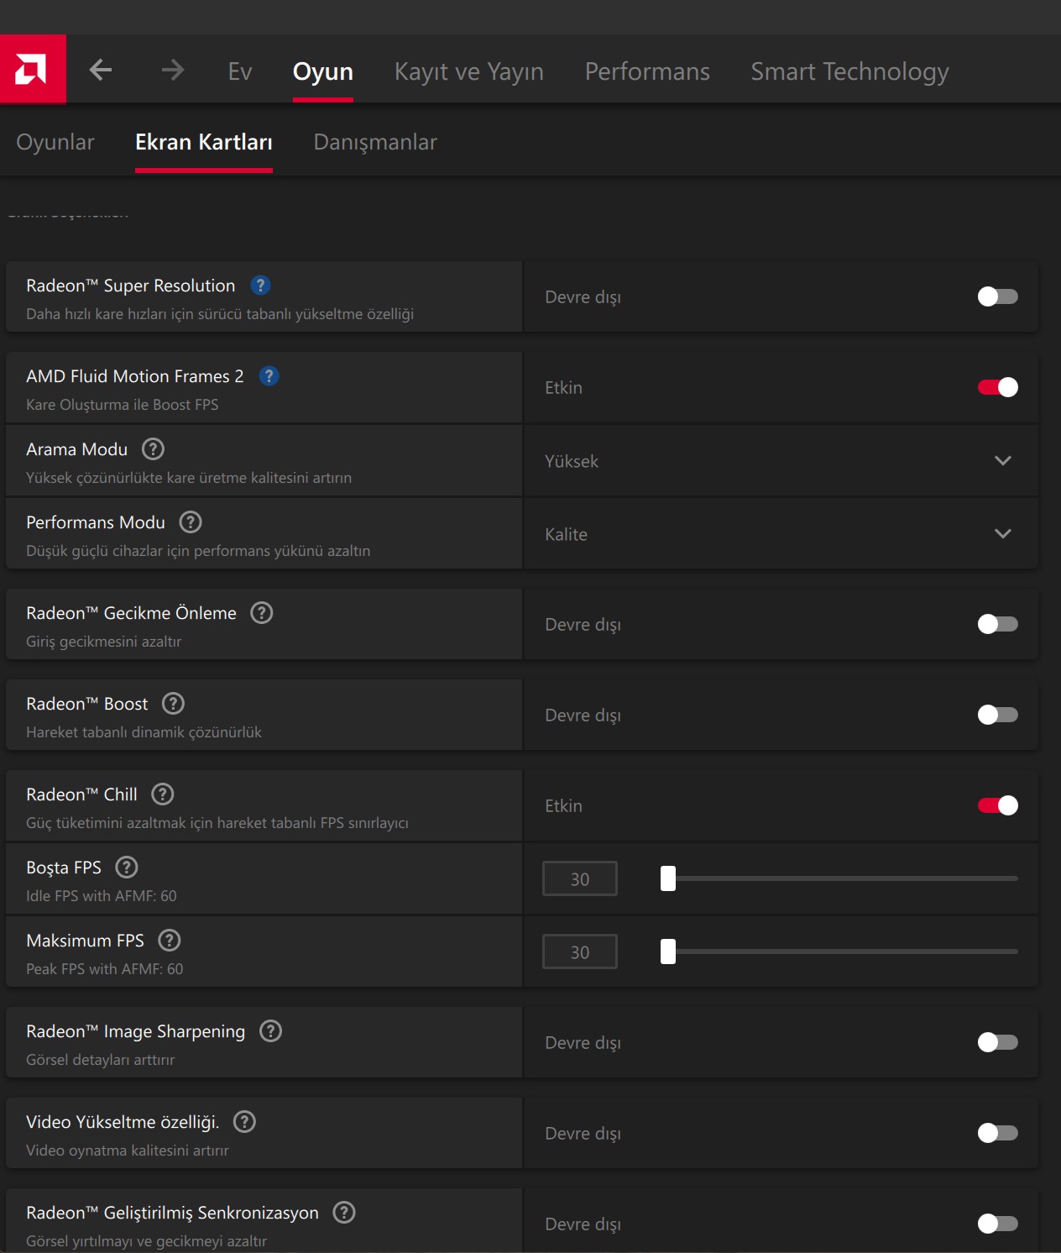The width and height of the screenshot is (1061, 1253).
Task: Click the 'Kare Oluşturma ile Boost FPS' description
Action: tap(123, 405)
